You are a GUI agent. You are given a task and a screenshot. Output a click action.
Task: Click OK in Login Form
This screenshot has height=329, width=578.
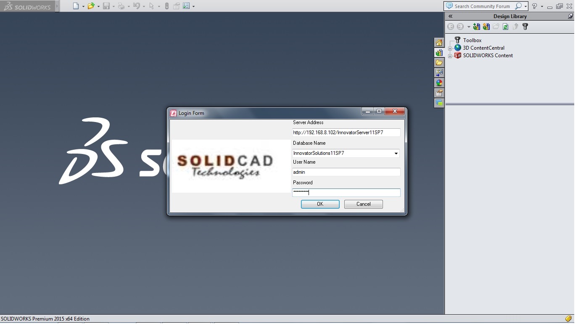click(320, 204)
